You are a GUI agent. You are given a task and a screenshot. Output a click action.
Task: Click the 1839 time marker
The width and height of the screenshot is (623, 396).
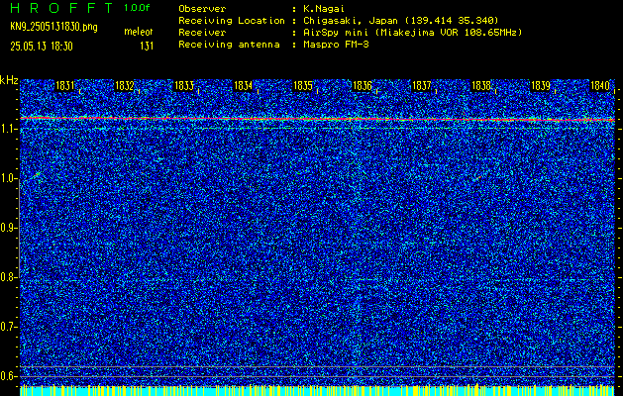(x=541, y=86)
